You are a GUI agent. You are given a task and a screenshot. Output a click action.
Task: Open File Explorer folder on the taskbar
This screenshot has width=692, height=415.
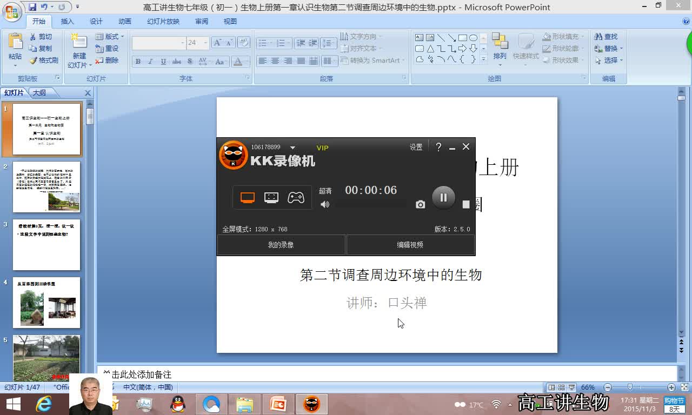(x=244, y=404)
